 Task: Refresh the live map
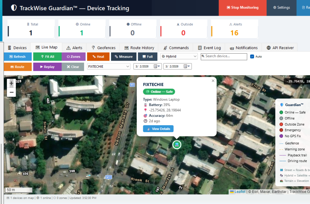[18, 57]
